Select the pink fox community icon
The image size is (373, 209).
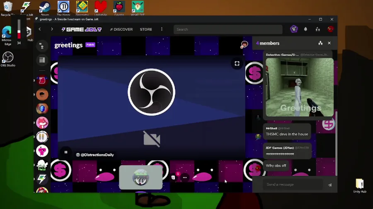click(42, 123)
